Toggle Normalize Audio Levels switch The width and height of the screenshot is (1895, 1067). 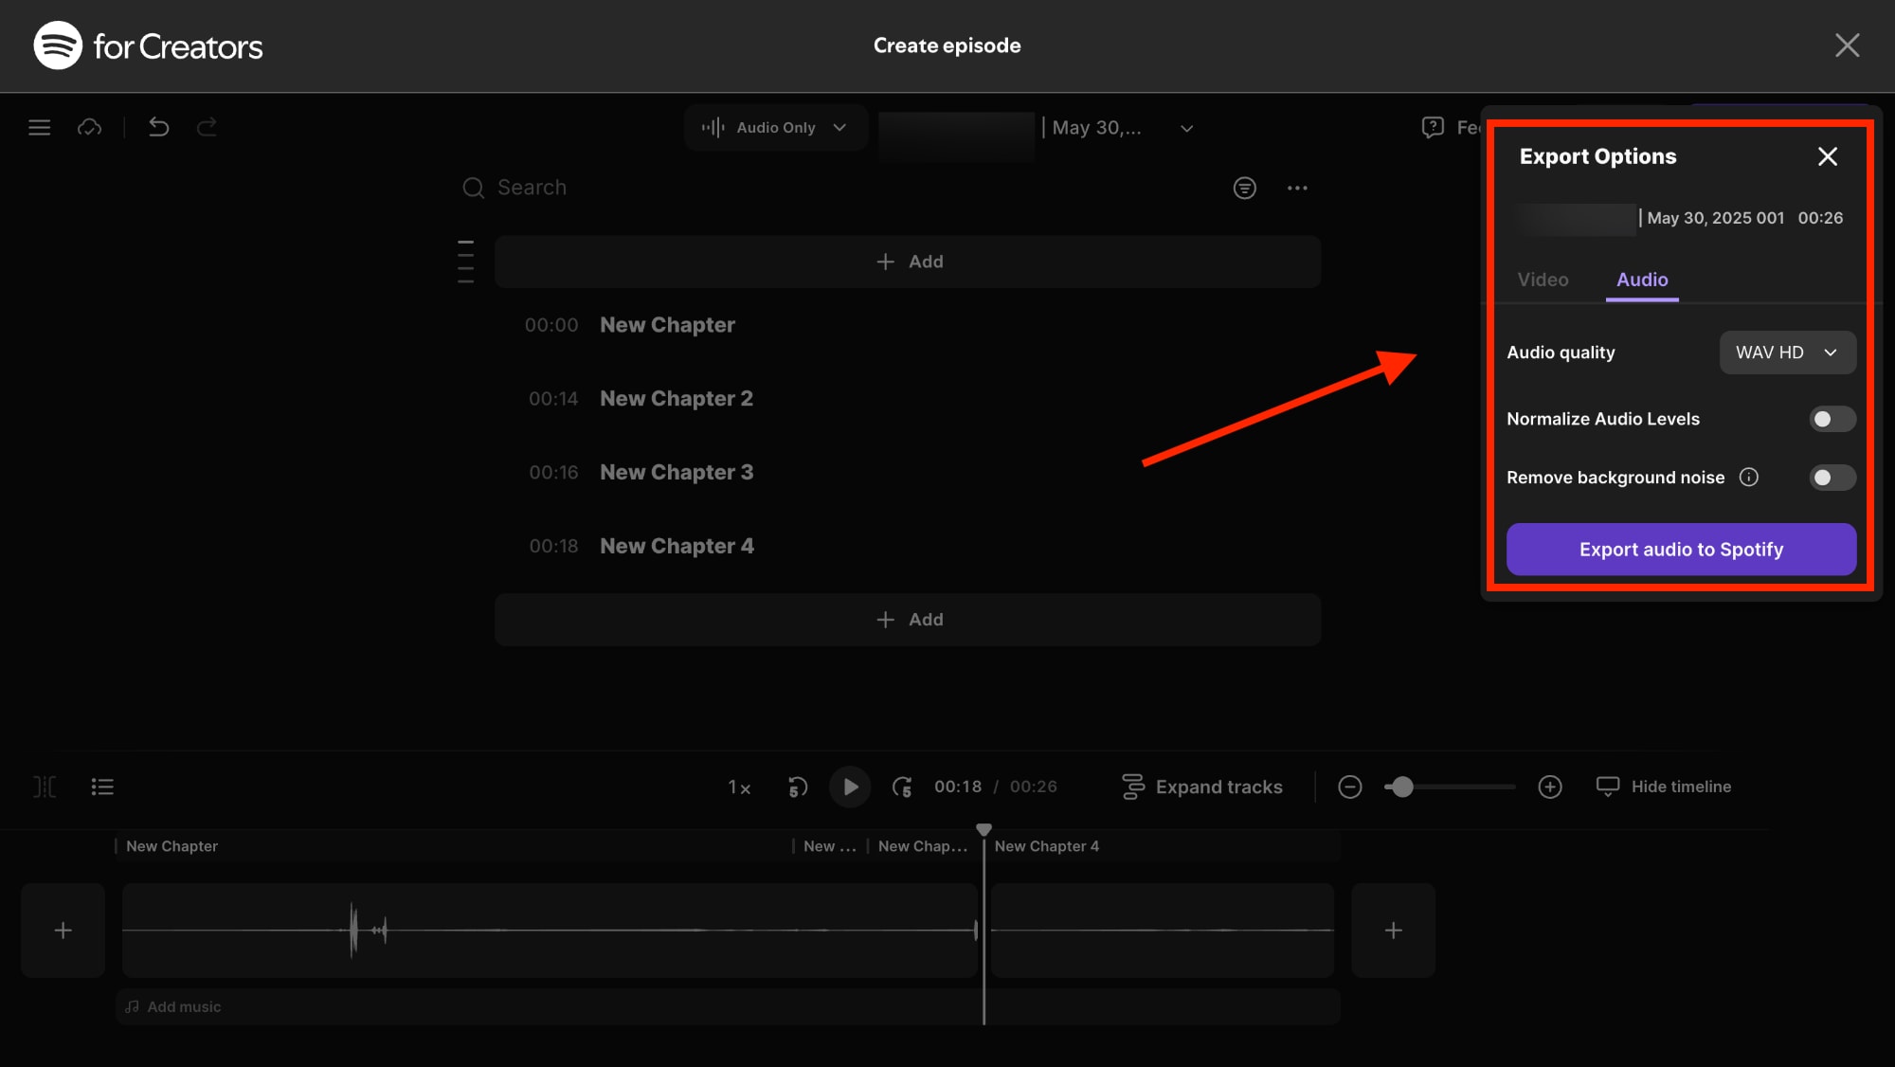click(x=1832, y=419)
